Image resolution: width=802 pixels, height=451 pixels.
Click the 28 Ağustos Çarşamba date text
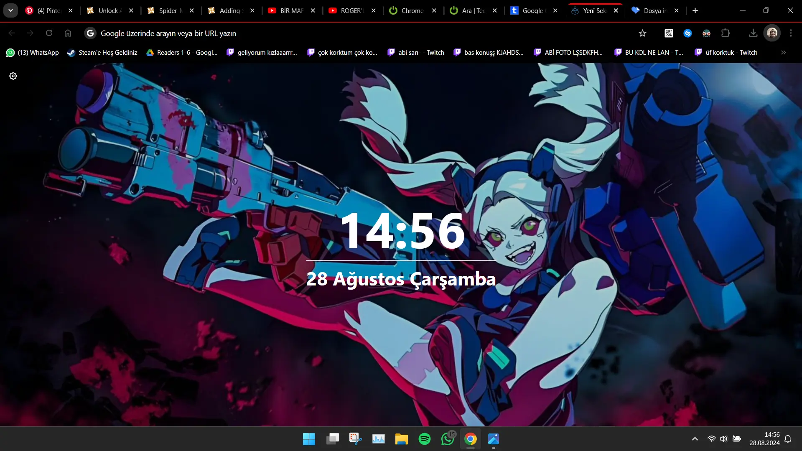(401, 279)
